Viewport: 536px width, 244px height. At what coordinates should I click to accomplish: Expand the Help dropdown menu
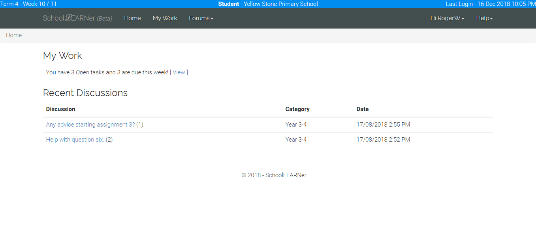click(x=484, y=18)
